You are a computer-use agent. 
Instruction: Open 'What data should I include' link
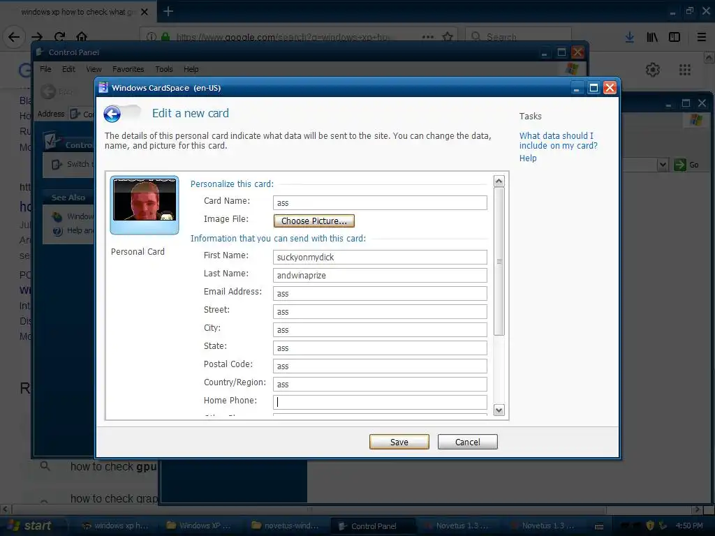tap(558, 140)
